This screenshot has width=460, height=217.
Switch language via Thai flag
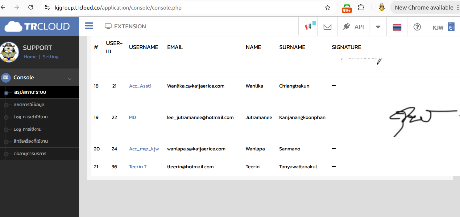(x=397, y=27)
